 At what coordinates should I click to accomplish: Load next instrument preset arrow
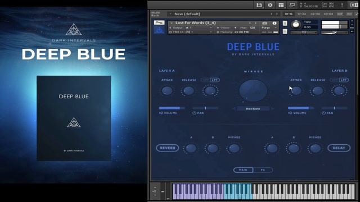(255, 23)
